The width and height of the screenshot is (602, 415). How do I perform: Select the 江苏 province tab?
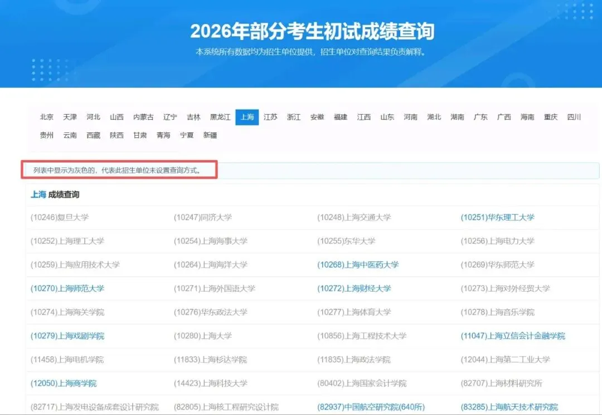[x=270, y=117]
